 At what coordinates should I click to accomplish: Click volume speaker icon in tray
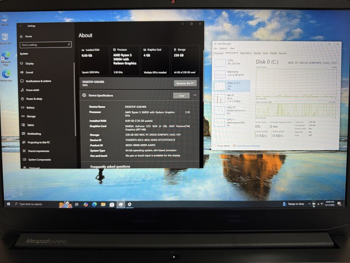coord(321,204)
